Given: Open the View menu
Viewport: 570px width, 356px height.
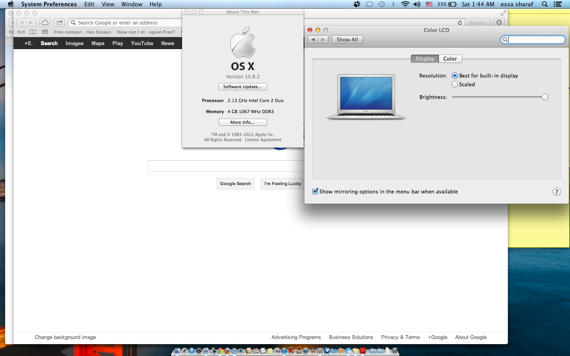Looking at the screenshot, I should coord(108,4).
